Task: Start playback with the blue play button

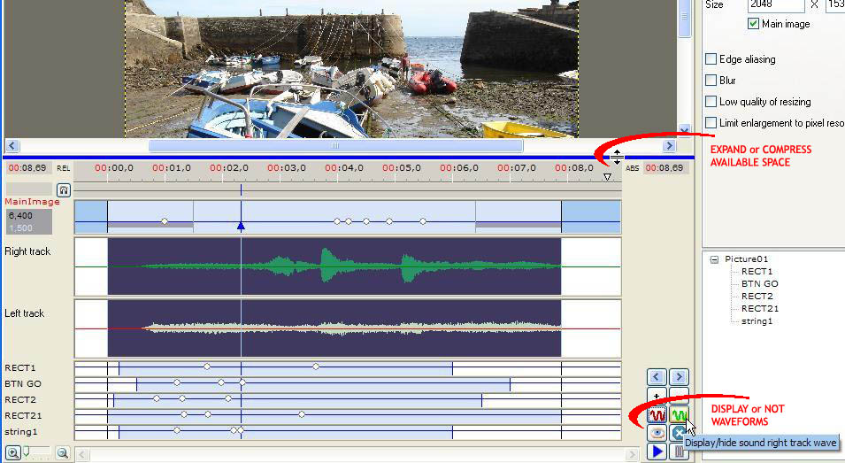Action: click(657, 451)
